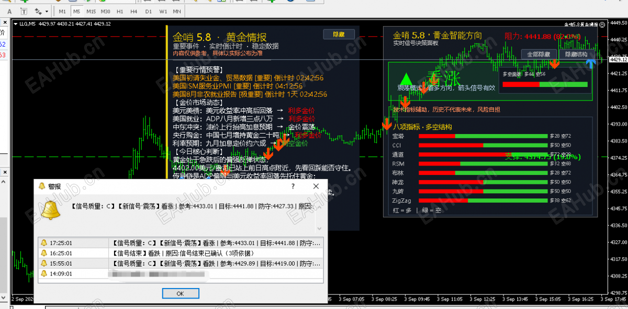Click OK in the 警报 dialog
This screenshot has height=309, width=628.
tap(180, 293)
